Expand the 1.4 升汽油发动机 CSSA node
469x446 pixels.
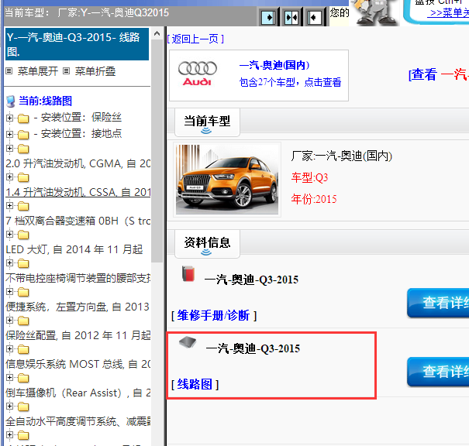[x=9, y=177]
